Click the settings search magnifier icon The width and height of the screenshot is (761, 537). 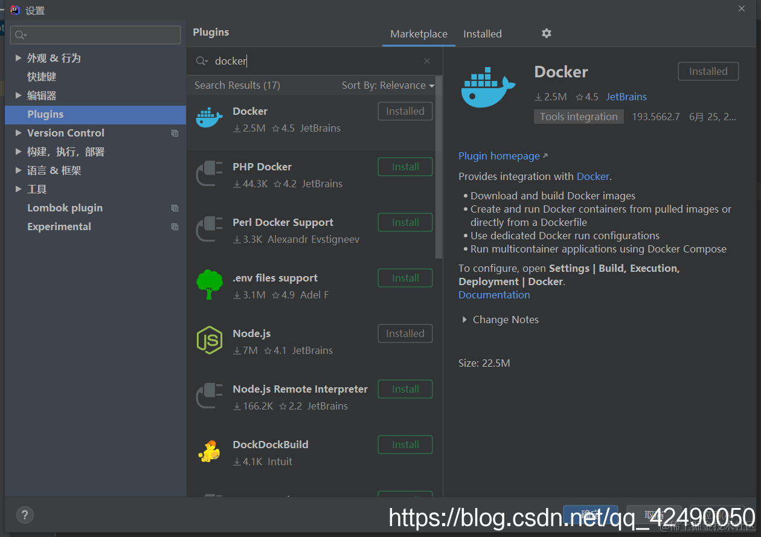pos(21,35)
